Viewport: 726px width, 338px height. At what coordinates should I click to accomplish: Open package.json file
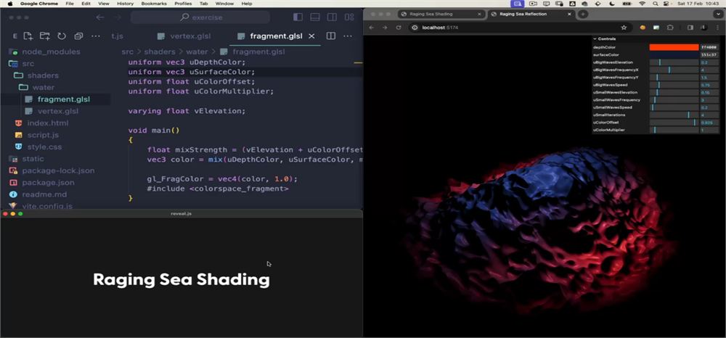[48, 182]
